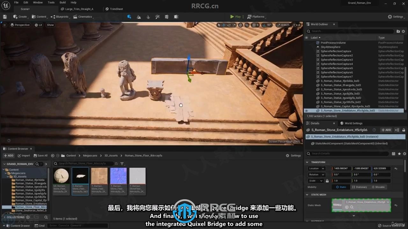Open Location type dropdown
This screenshot has width=408, height=229.
[317, 169]
